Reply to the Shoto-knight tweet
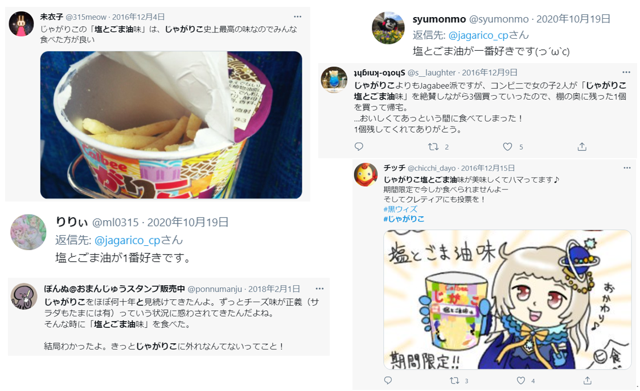The image size is (640, 391). click(x=359, y=146)
